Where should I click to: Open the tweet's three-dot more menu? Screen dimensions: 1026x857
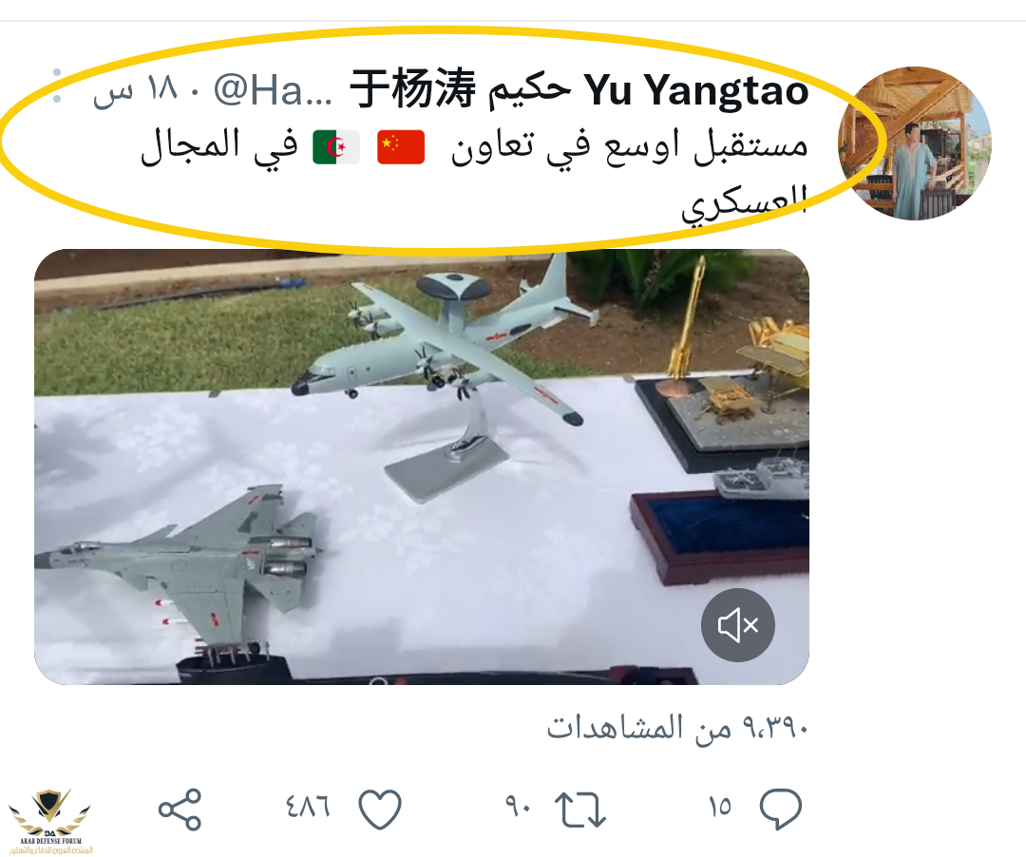[57, 86]
